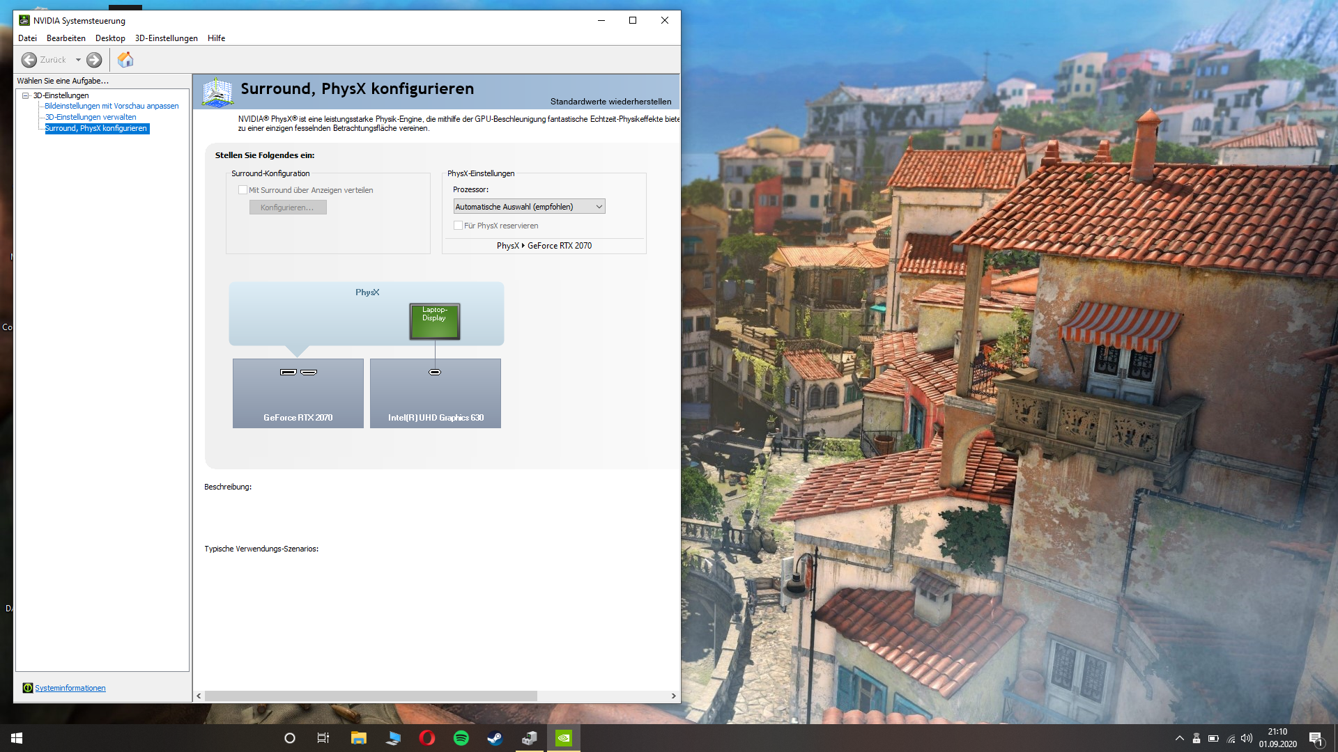The height and width of the screenshot is (752, 1338).
Task: Click the Home icon in the toolbar
Action: 125,60
